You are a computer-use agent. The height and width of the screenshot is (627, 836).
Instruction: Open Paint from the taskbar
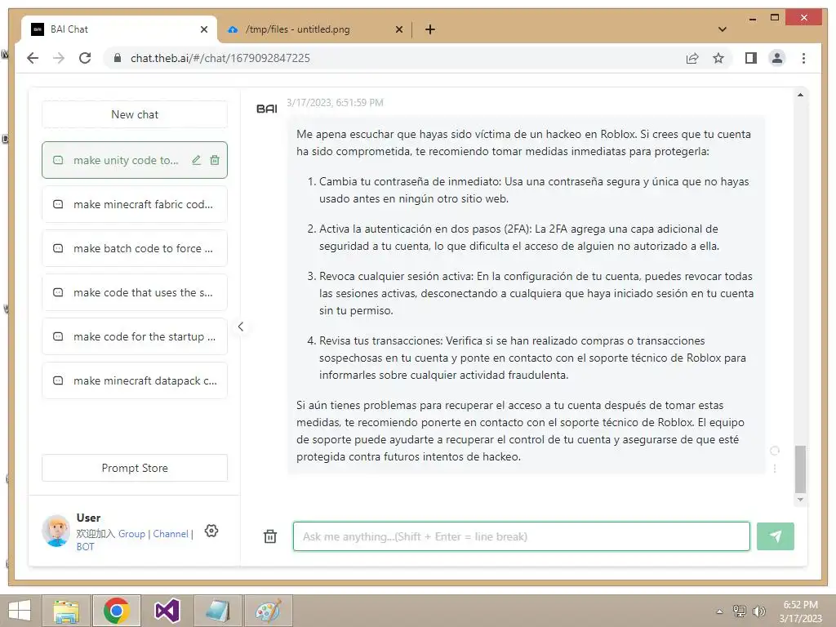click(x=268, y=611)
